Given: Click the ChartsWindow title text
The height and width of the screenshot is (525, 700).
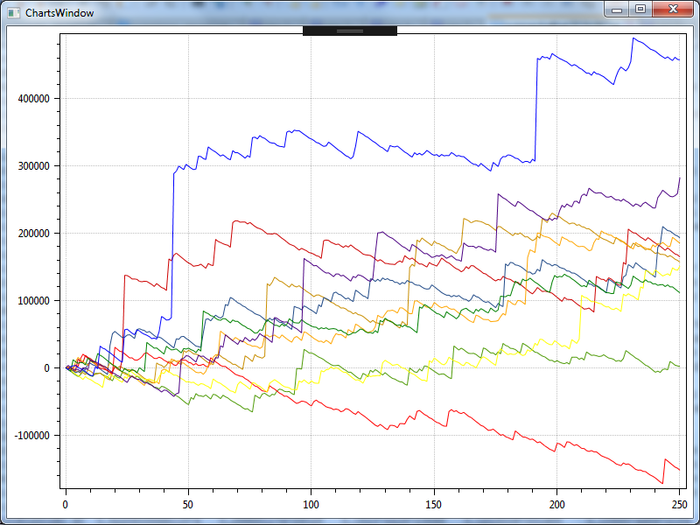Looking at the screenshot, I should tap(59, 13).
